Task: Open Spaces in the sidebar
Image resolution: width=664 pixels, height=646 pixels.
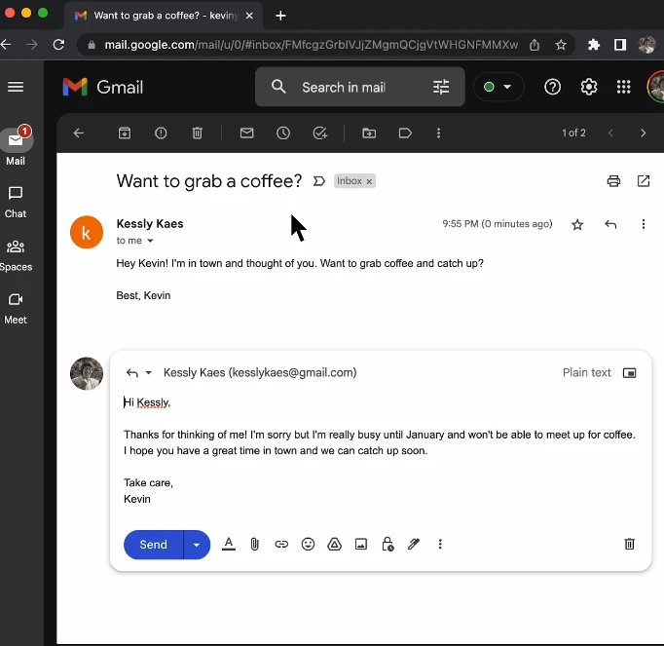Action: [x=16, y=255]
